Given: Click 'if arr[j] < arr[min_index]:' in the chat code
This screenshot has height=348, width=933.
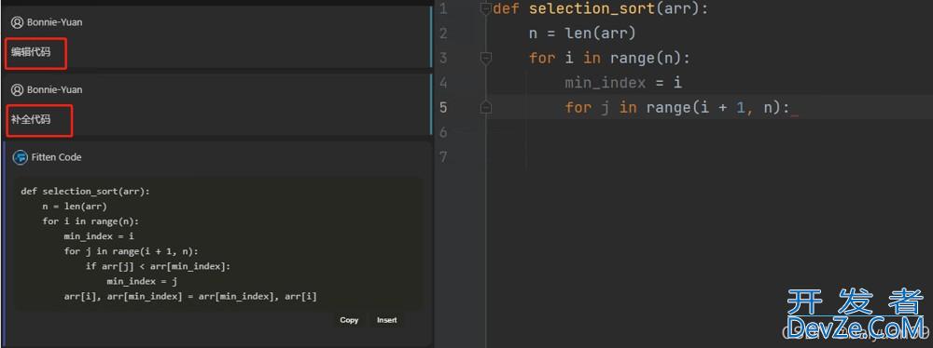Looking at the screenshot, I should tap(158, 266).
